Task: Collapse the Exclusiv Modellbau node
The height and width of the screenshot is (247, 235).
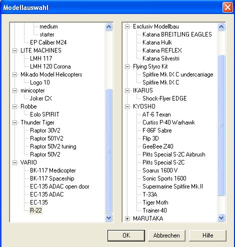Action: 127,26
